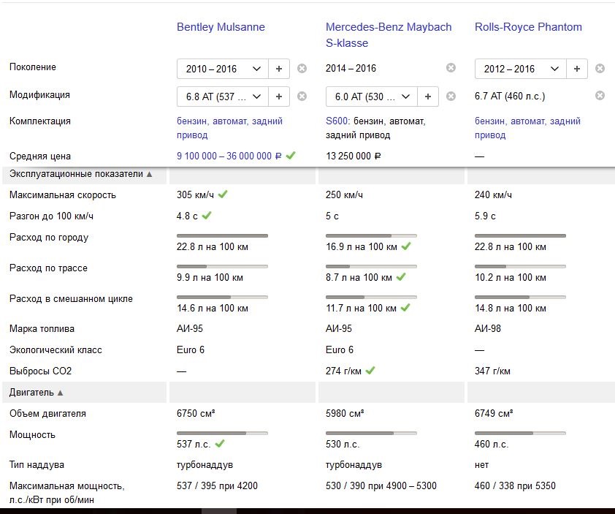Viewport: 615px width, 514px height.
Task: Click plus button beside Bentley generation dropdown
Action: pos(279,69)
